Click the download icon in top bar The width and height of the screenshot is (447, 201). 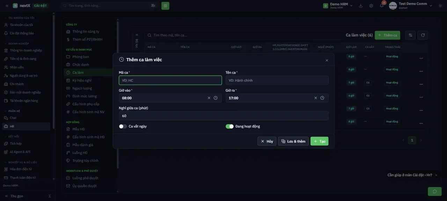(361, 6)
